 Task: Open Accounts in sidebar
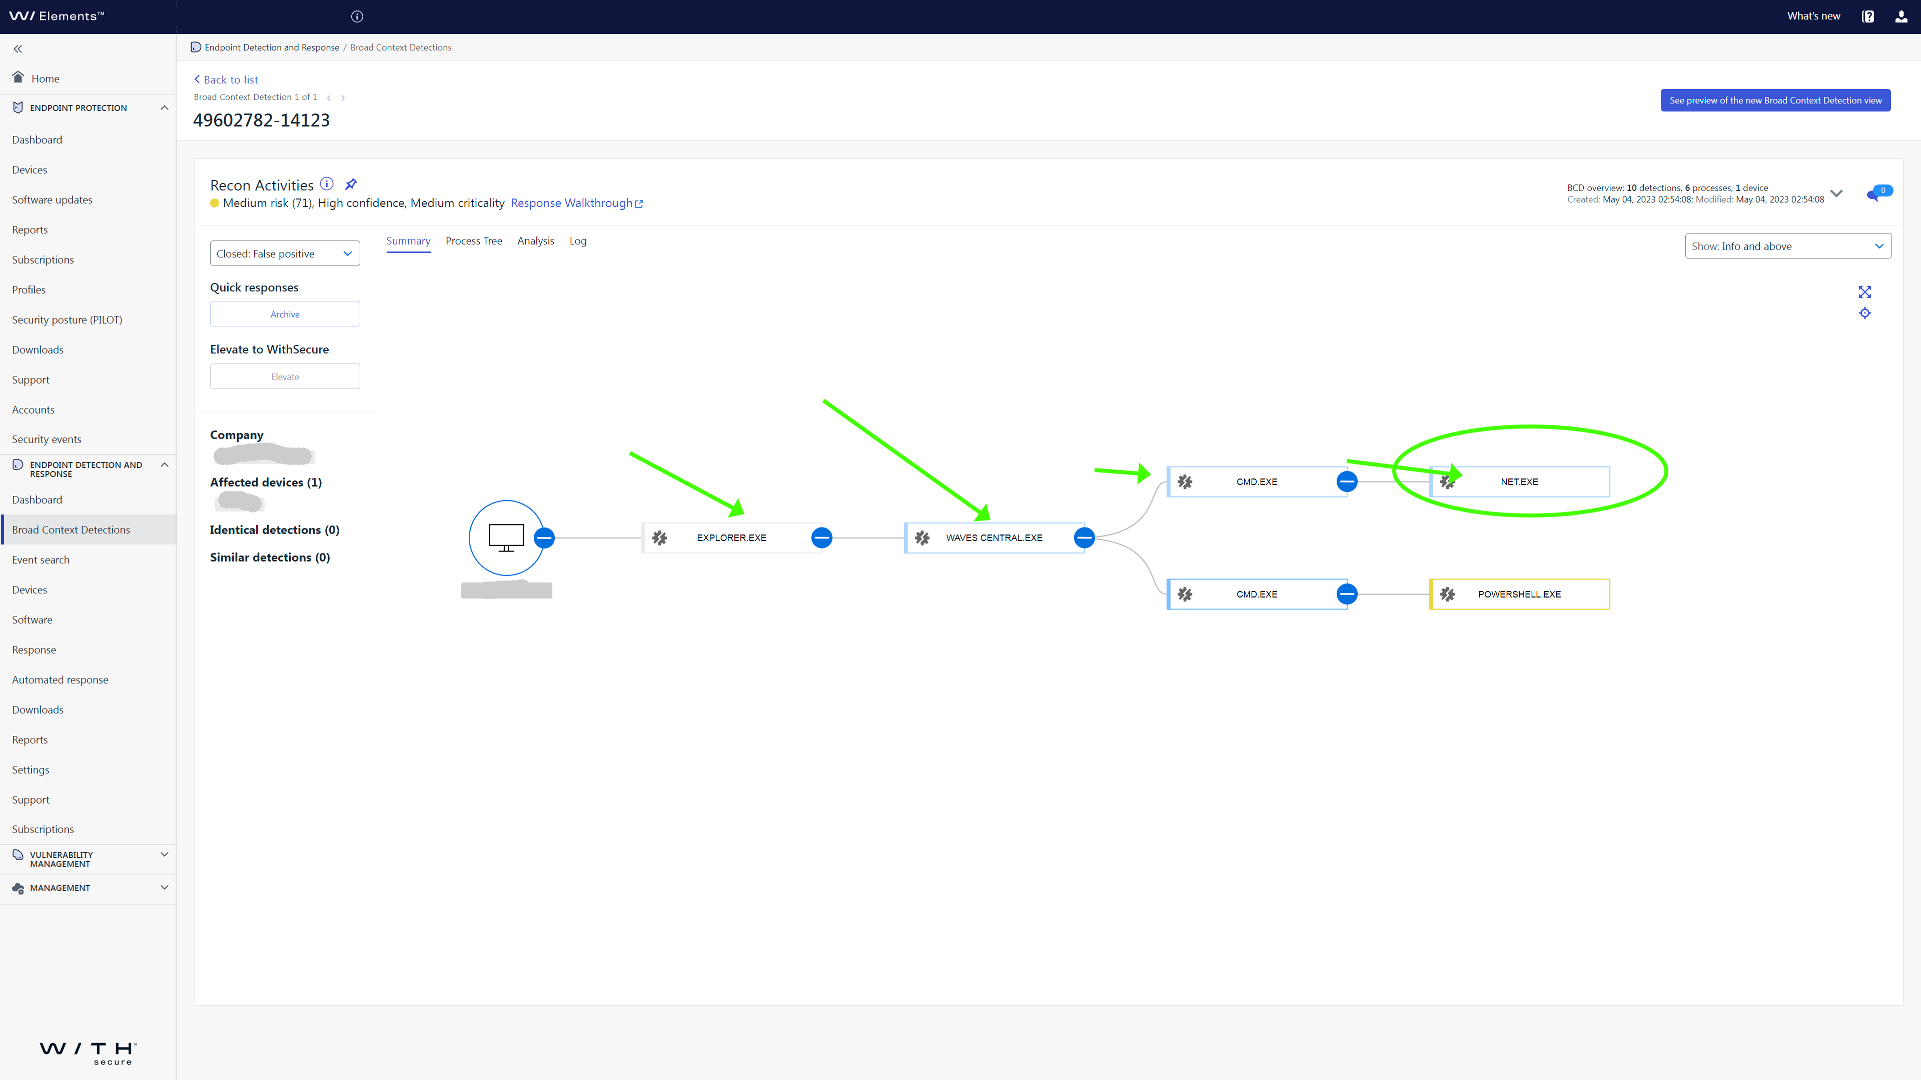(x=34, y=410)
